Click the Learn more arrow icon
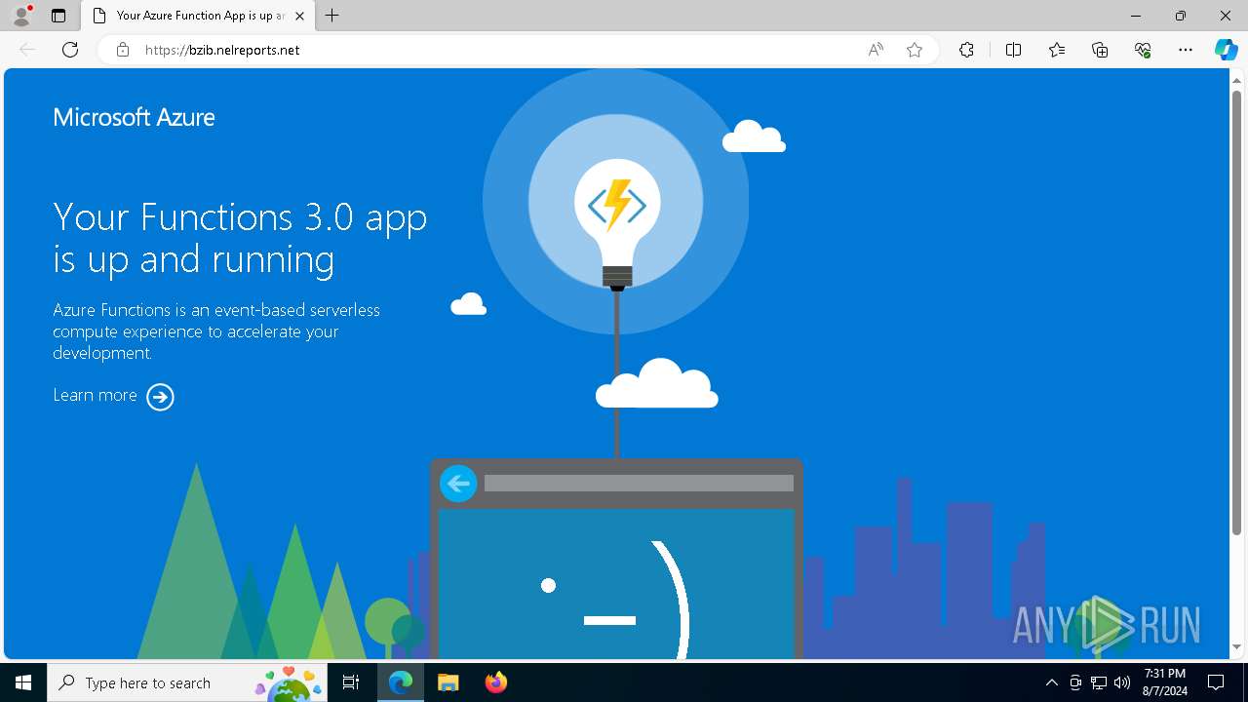The width and height of the screenshot is (1248, 702). (x=160, y=397)
